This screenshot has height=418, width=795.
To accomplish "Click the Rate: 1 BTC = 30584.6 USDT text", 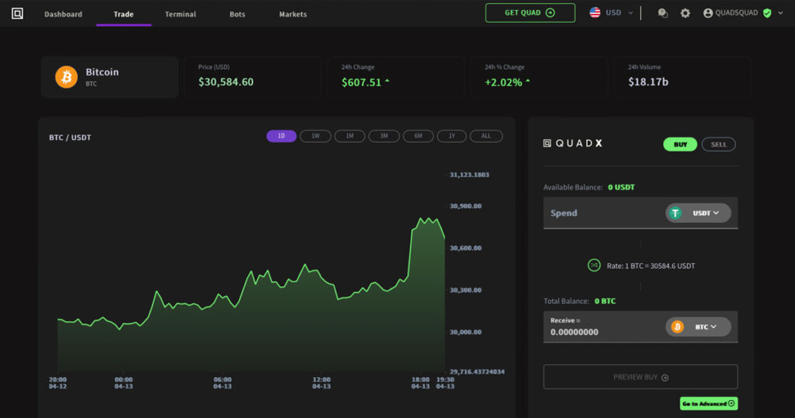I will [651, 266].
